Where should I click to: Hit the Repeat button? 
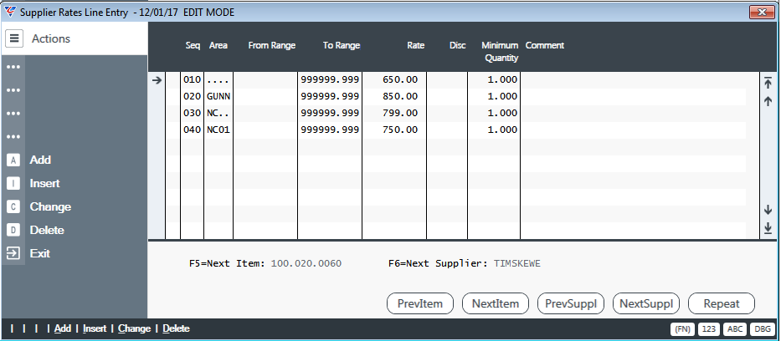(722, 303)
